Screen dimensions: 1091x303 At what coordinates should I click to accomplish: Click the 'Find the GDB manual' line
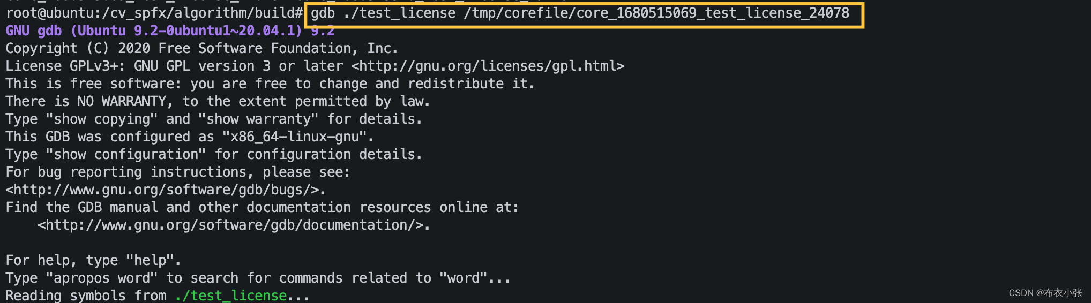[x=262, y=207]
